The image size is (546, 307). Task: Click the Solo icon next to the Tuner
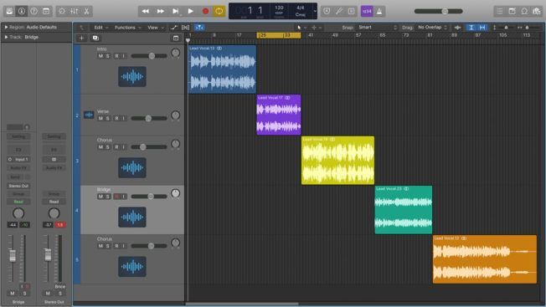click(352, 11)
